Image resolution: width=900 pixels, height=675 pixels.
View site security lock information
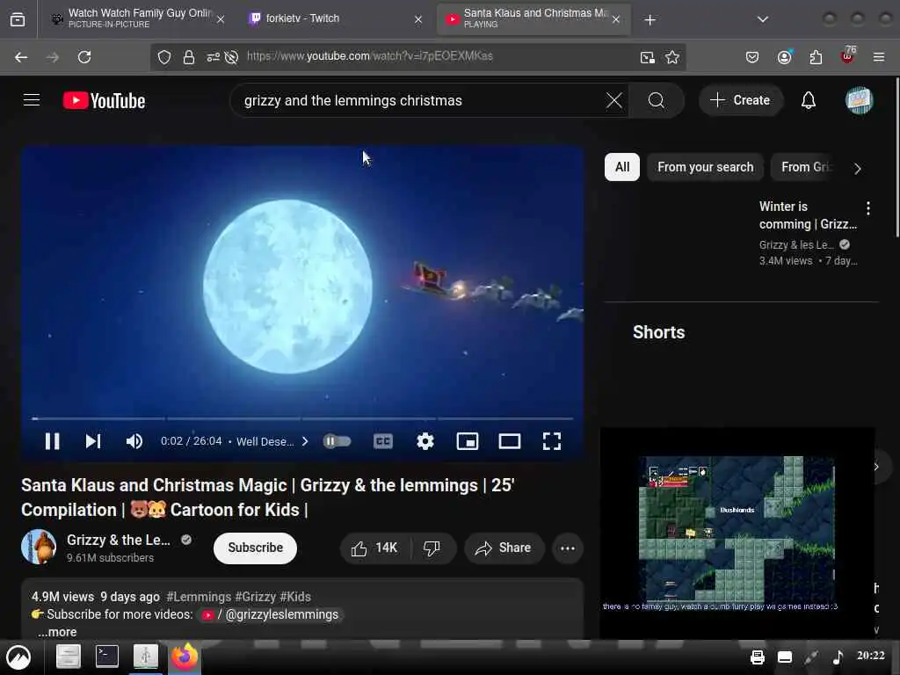click(x=189, y=57)
